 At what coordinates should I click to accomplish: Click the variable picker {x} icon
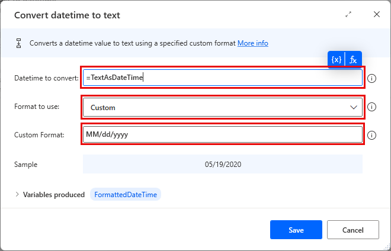(336, 60)
